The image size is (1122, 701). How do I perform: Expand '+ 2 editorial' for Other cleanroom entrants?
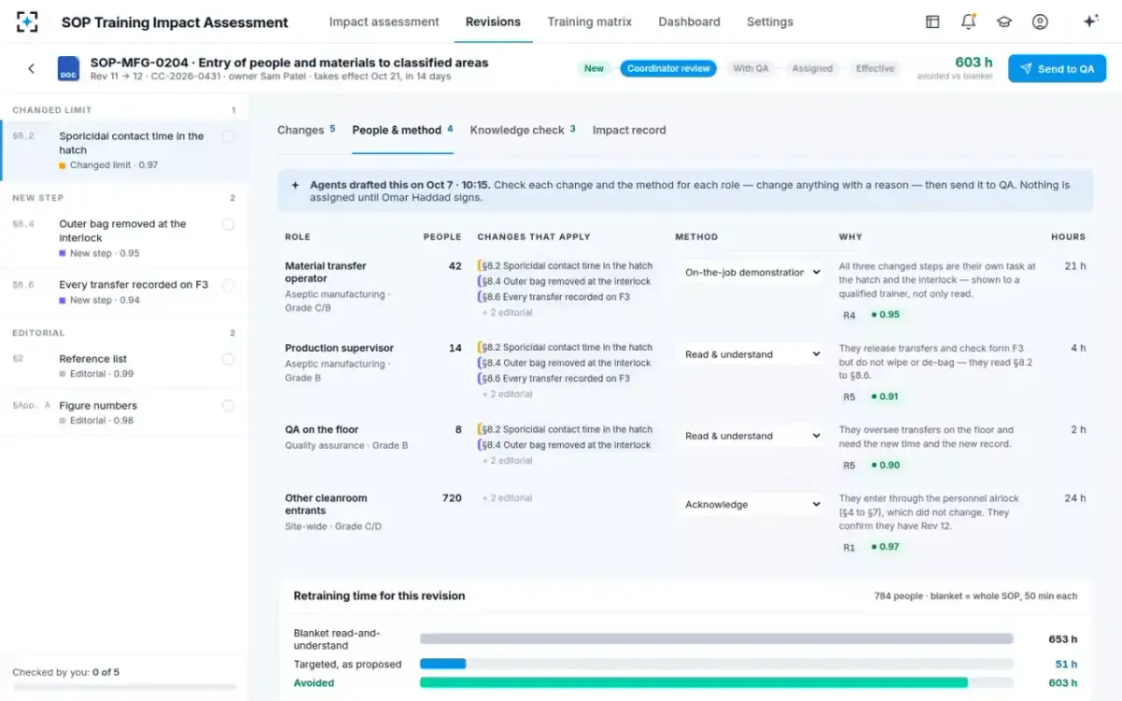coord(508,498)
